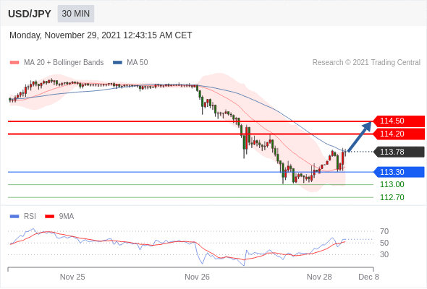Screen dimensions: 427x289
Task: Click the 9MA legend text
Action: point(67,217)
